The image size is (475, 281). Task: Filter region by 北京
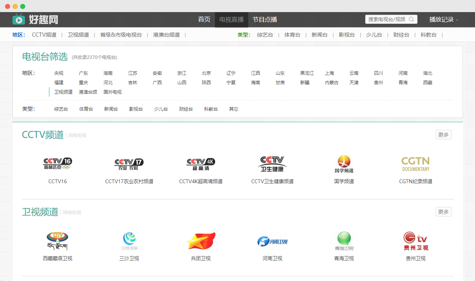[x=206, y=73]
